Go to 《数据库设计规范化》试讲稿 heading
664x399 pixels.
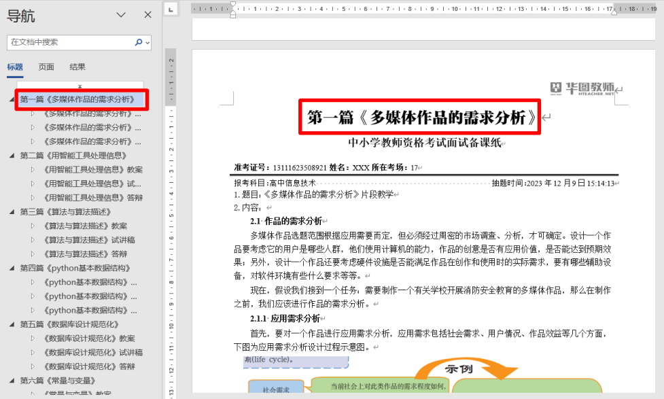(x=93, y=353)
